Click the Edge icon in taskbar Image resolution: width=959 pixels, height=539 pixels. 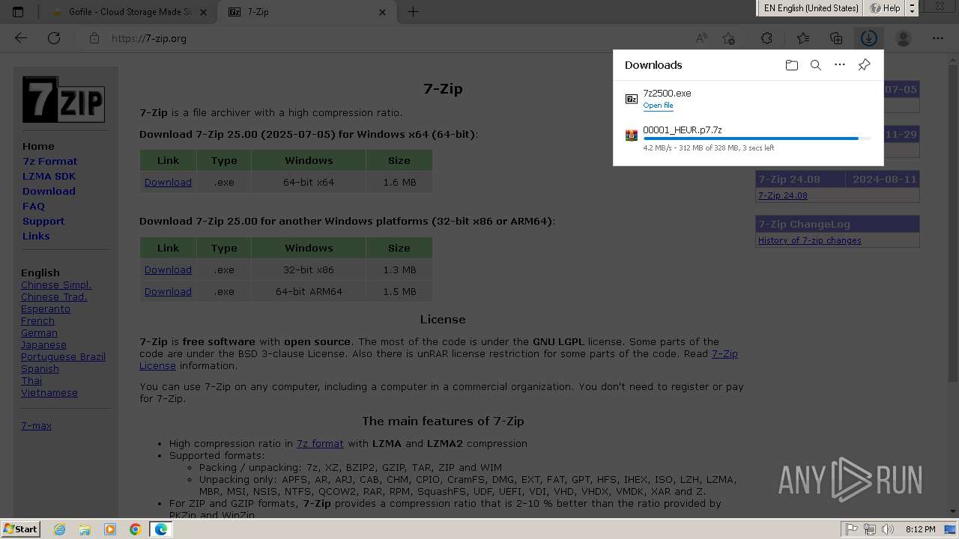[x=161, y=529]
